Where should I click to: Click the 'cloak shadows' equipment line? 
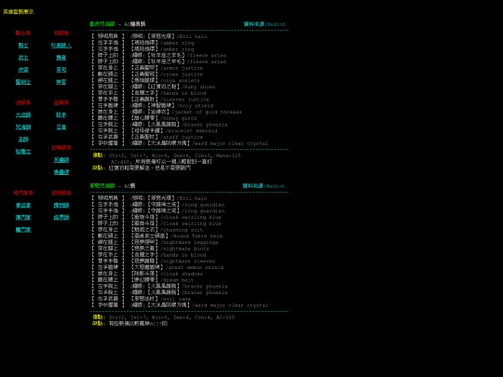[147, 274]
